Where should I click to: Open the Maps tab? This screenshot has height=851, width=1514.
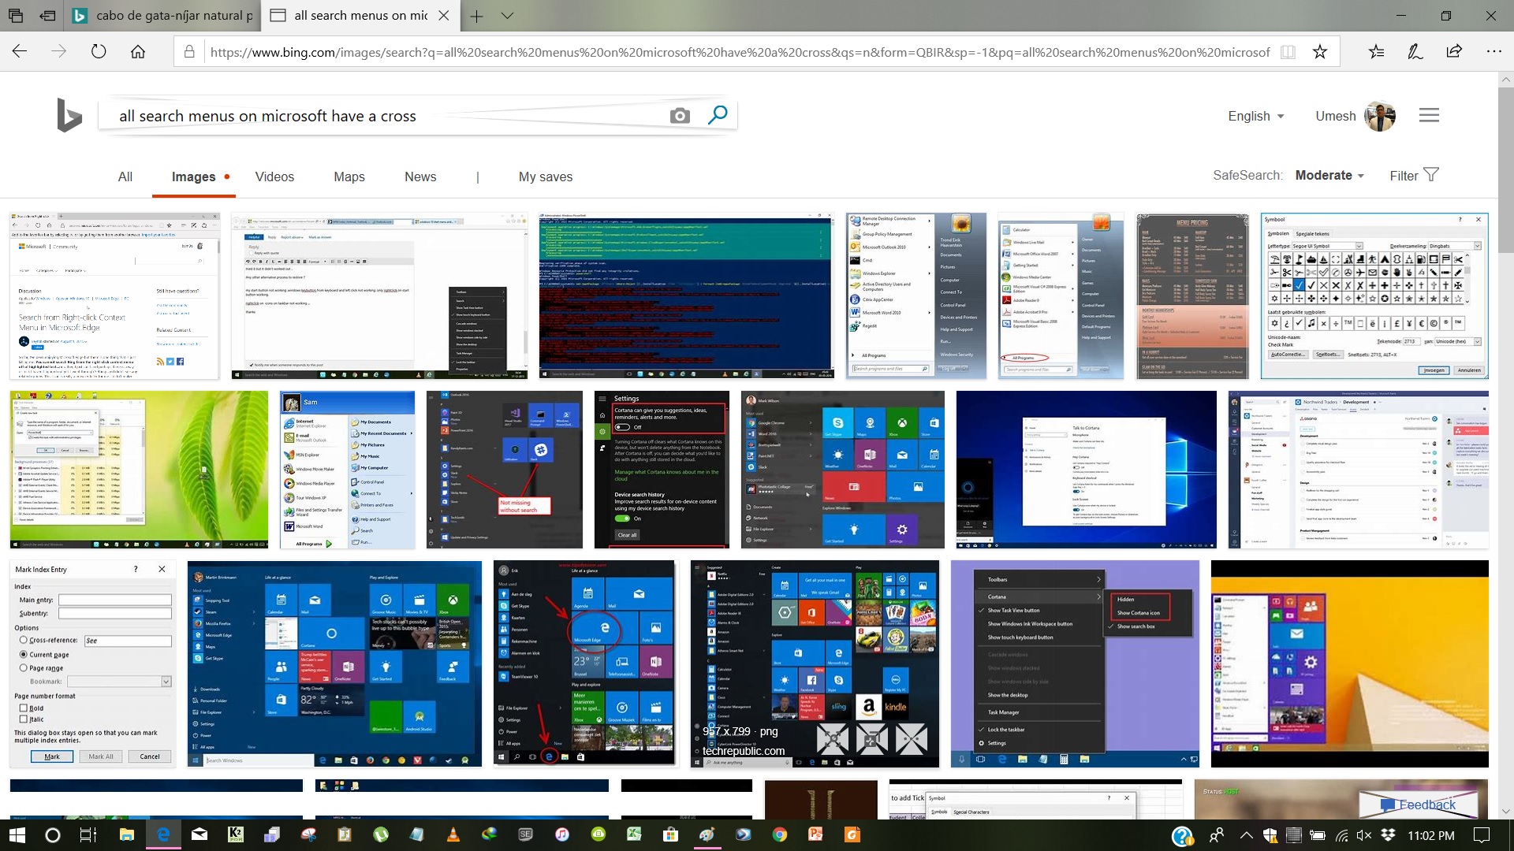tap(349, 177)
